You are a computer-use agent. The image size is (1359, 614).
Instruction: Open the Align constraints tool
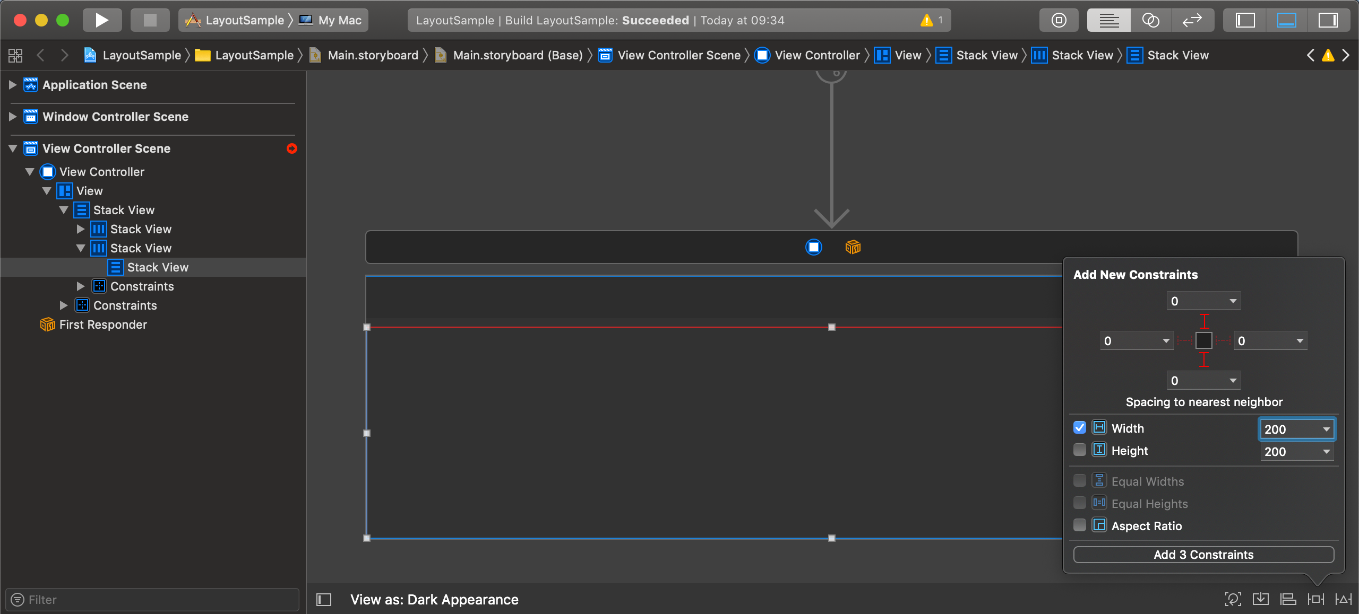click(x=1288, y=599)
